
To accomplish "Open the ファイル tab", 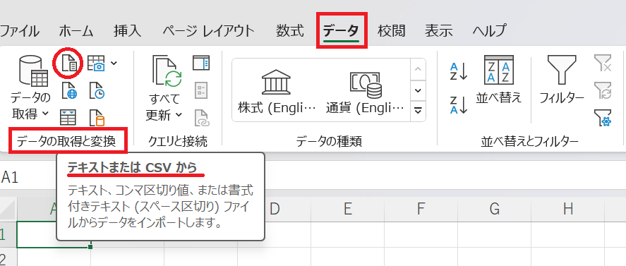I will point(19,31).
